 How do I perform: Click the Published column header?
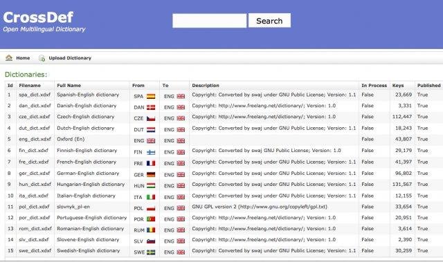[429, 85]
